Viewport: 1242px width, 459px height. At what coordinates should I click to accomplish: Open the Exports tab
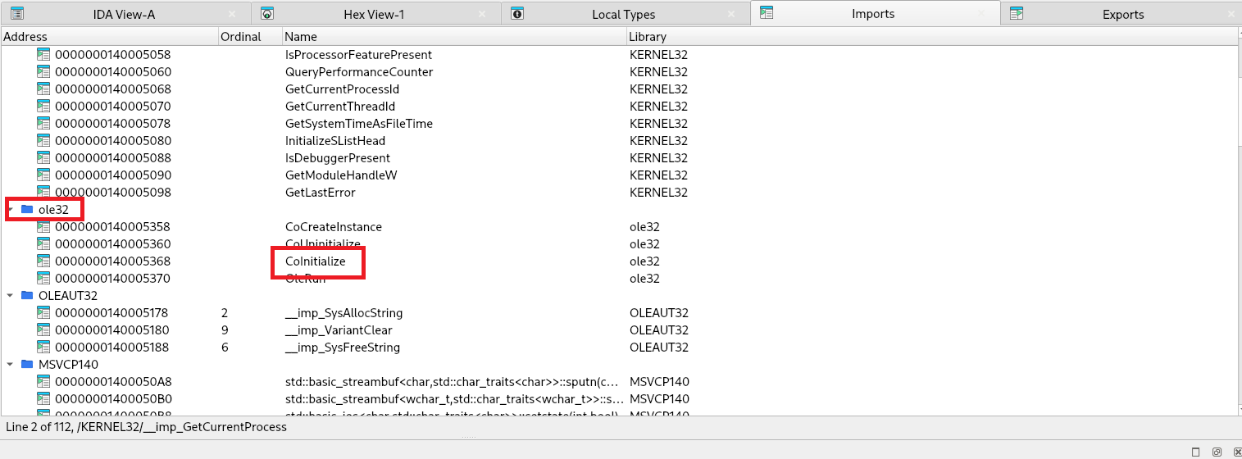(1122, 14)
